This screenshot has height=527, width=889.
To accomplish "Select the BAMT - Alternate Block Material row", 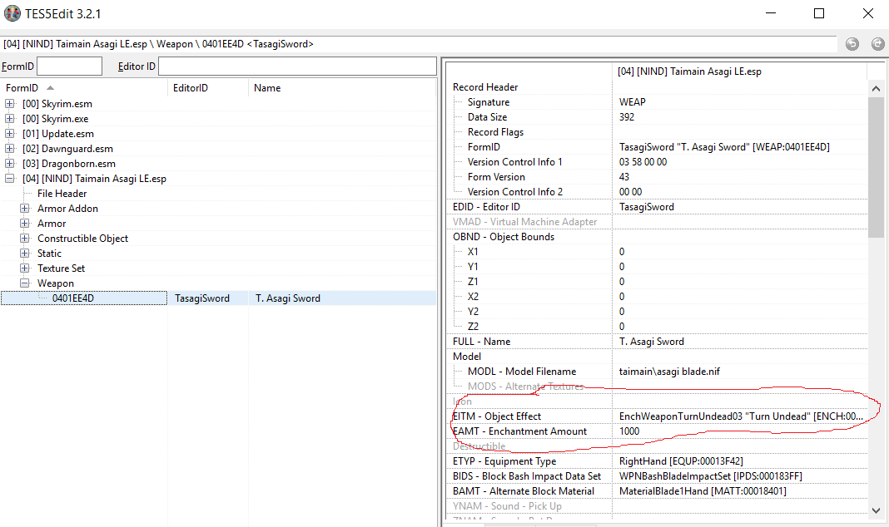I will click(656, 491).
